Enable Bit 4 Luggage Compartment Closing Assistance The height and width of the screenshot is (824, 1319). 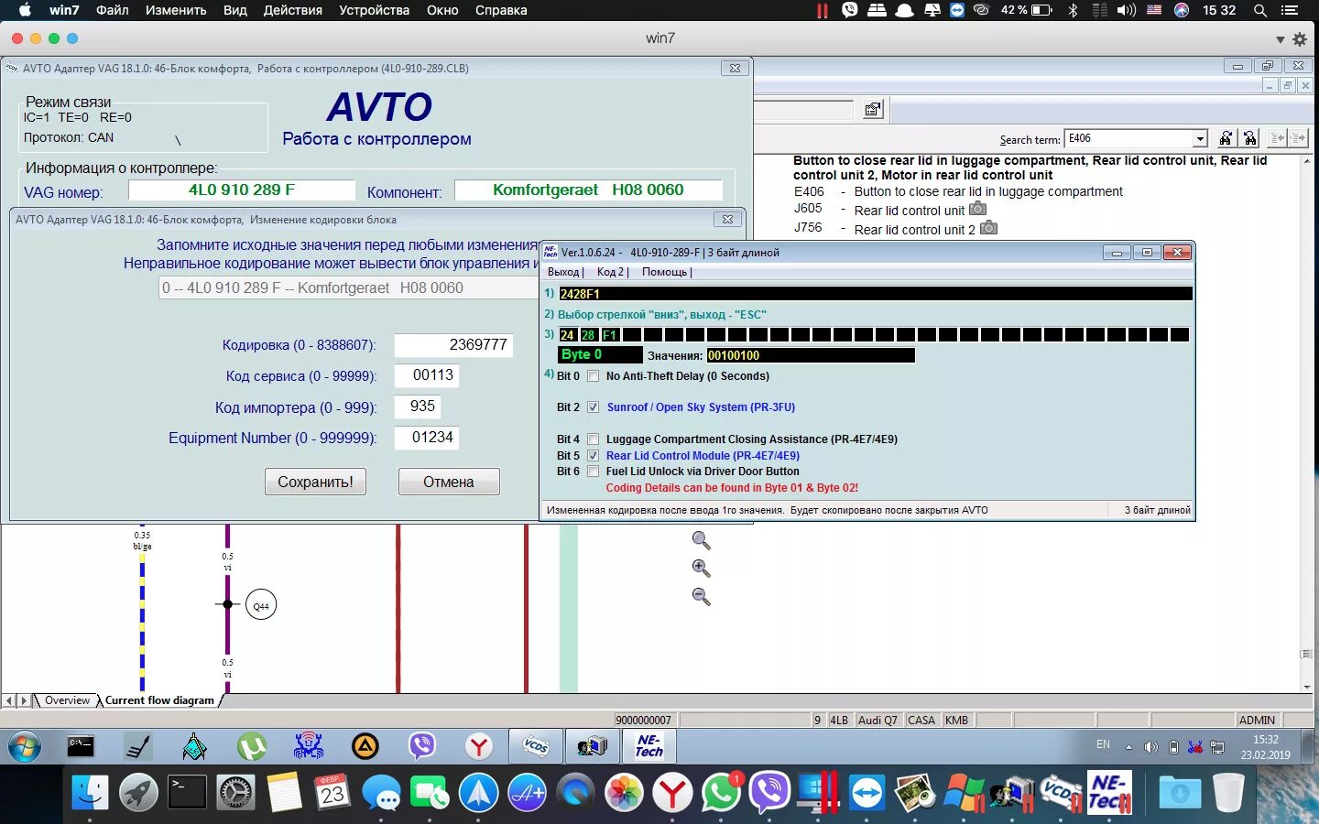click(x=594, y=439)
